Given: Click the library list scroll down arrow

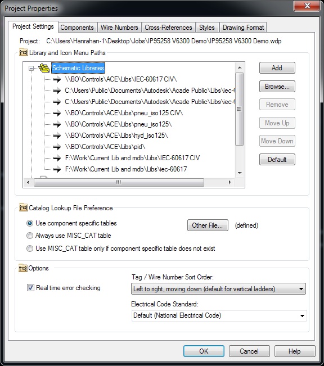Looking at the screenshot, I should (240, 173).
